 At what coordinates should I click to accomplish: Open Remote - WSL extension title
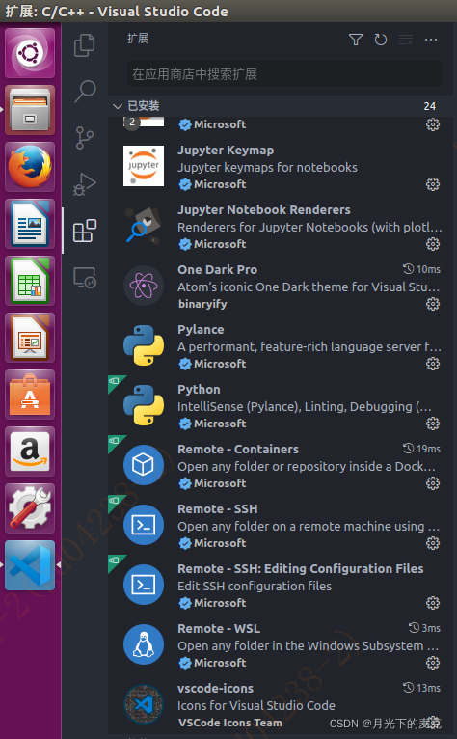(x=219, y=629)
